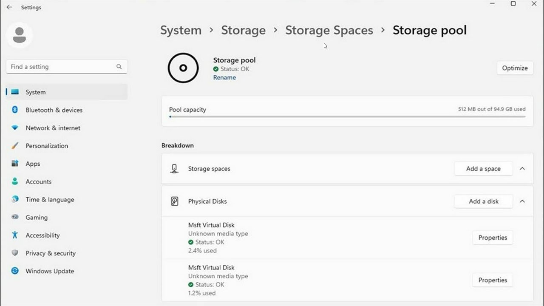The height and width of the screenshot is (306, 544).
Task: Open the Gaming controller icon
Action: pos(15,217)
